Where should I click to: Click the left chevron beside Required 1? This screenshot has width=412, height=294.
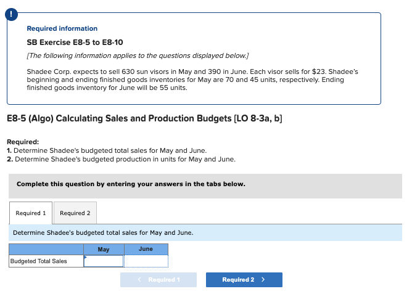click(x=141, y=280)
